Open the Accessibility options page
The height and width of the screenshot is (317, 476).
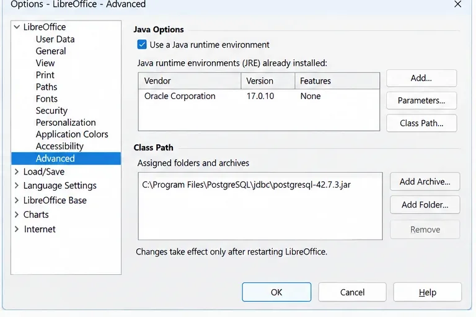click(x=59, y=146)
